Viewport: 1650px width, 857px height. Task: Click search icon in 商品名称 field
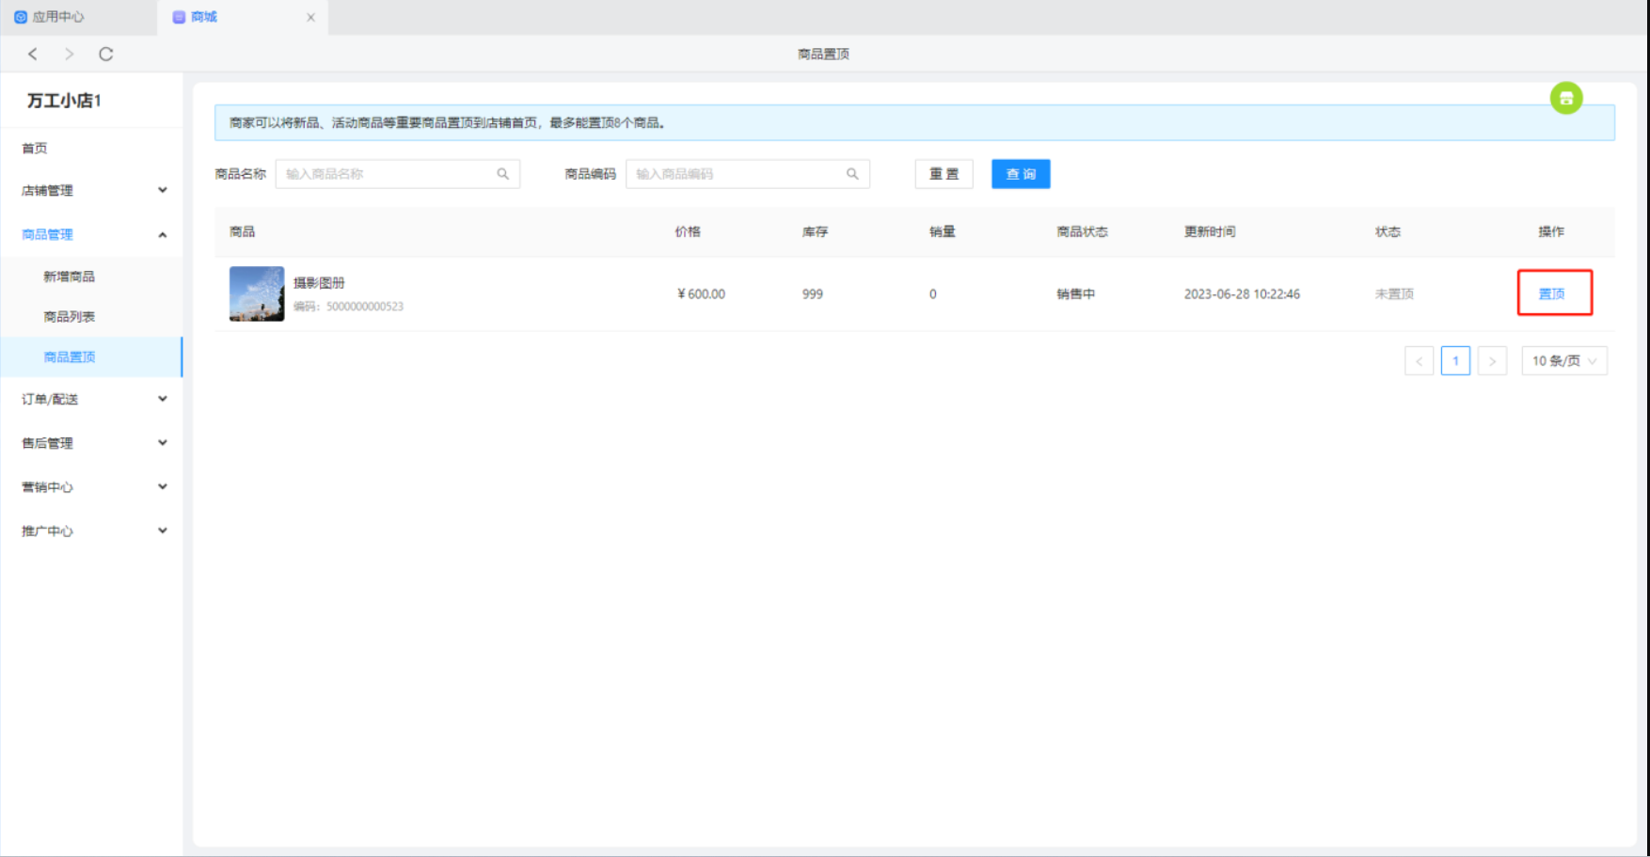(503, 174)
